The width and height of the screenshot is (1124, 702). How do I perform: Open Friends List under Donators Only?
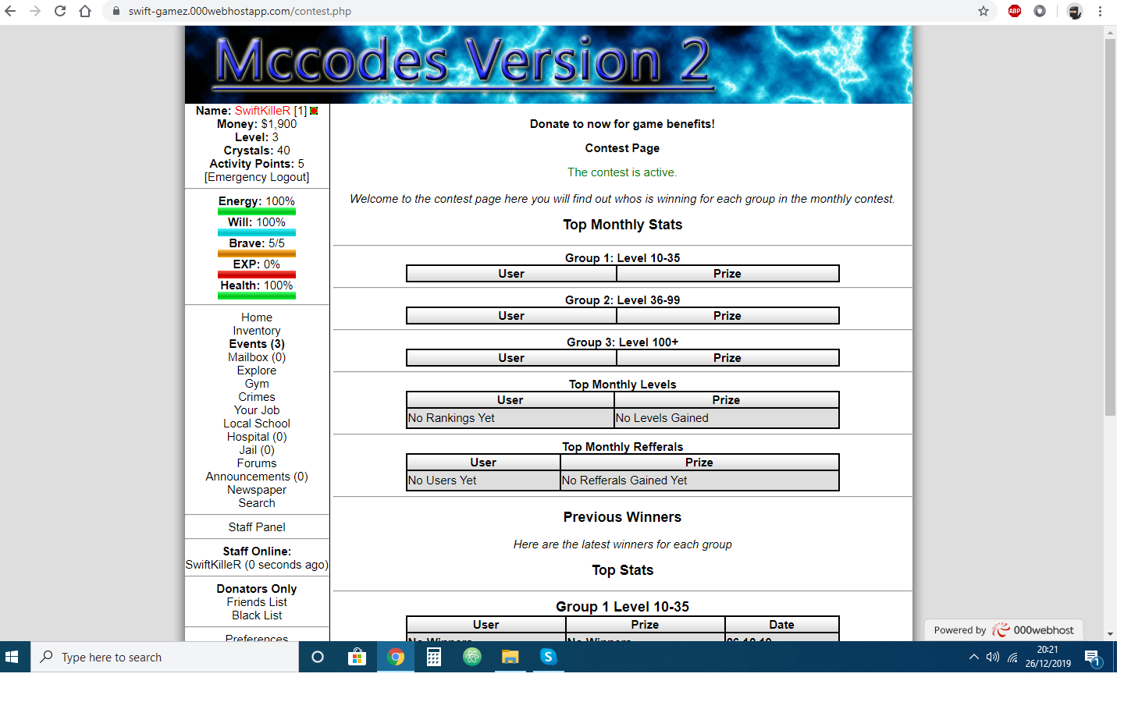pos(256,602)
